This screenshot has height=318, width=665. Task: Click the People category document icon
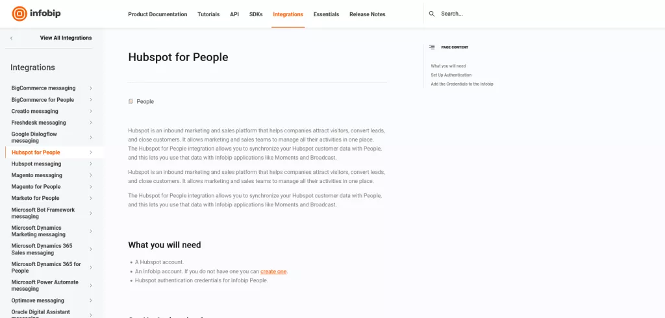(131, 101)
